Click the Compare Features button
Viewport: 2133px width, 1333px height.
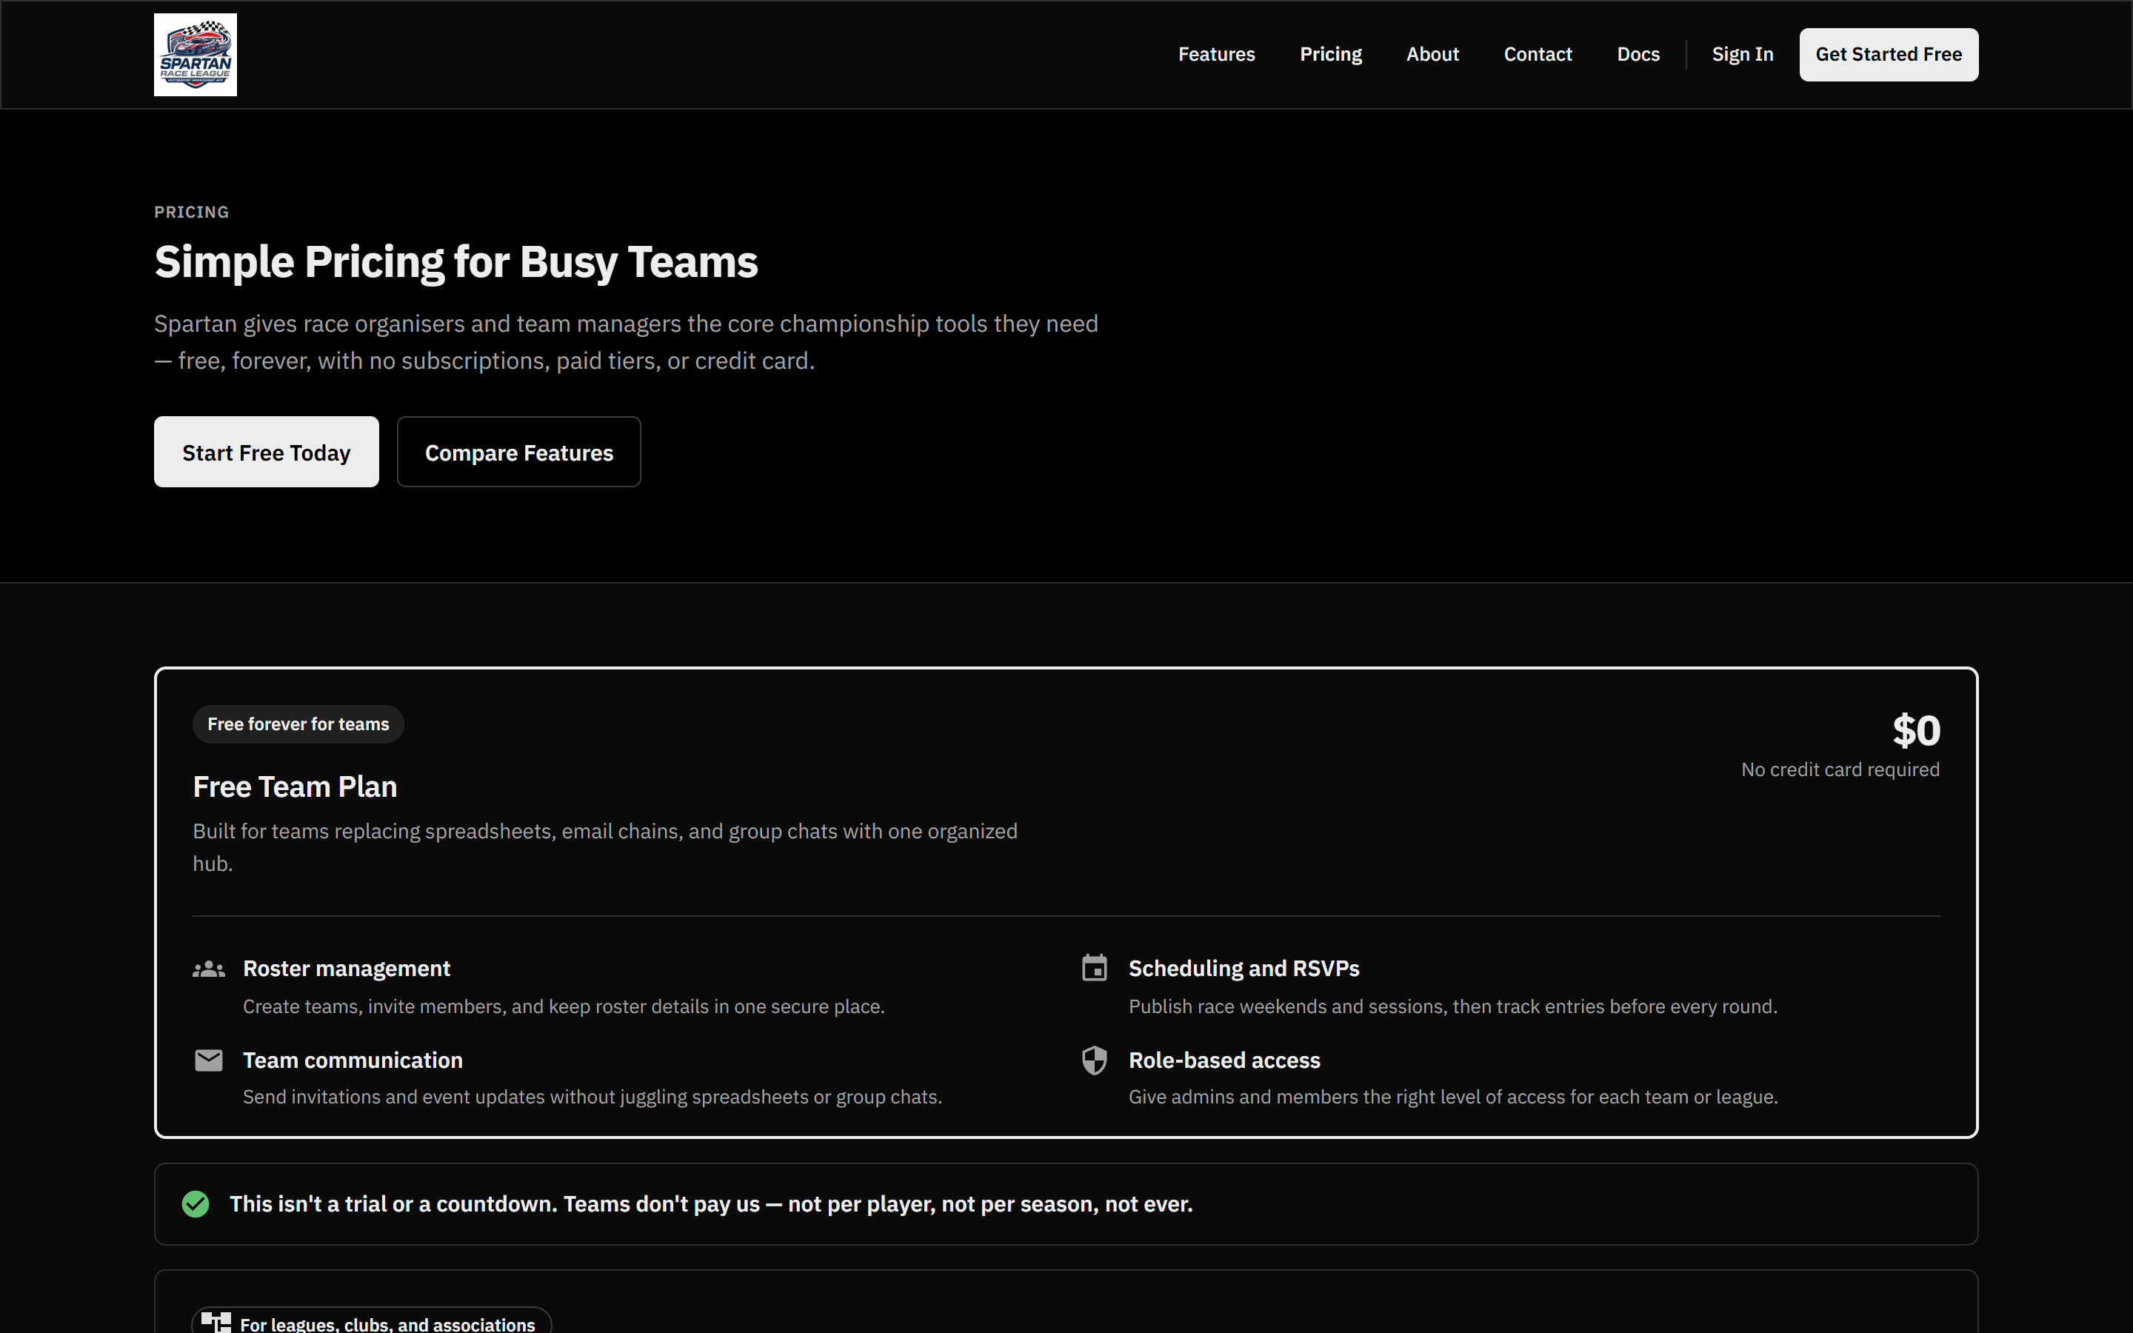tap(518, 452)
